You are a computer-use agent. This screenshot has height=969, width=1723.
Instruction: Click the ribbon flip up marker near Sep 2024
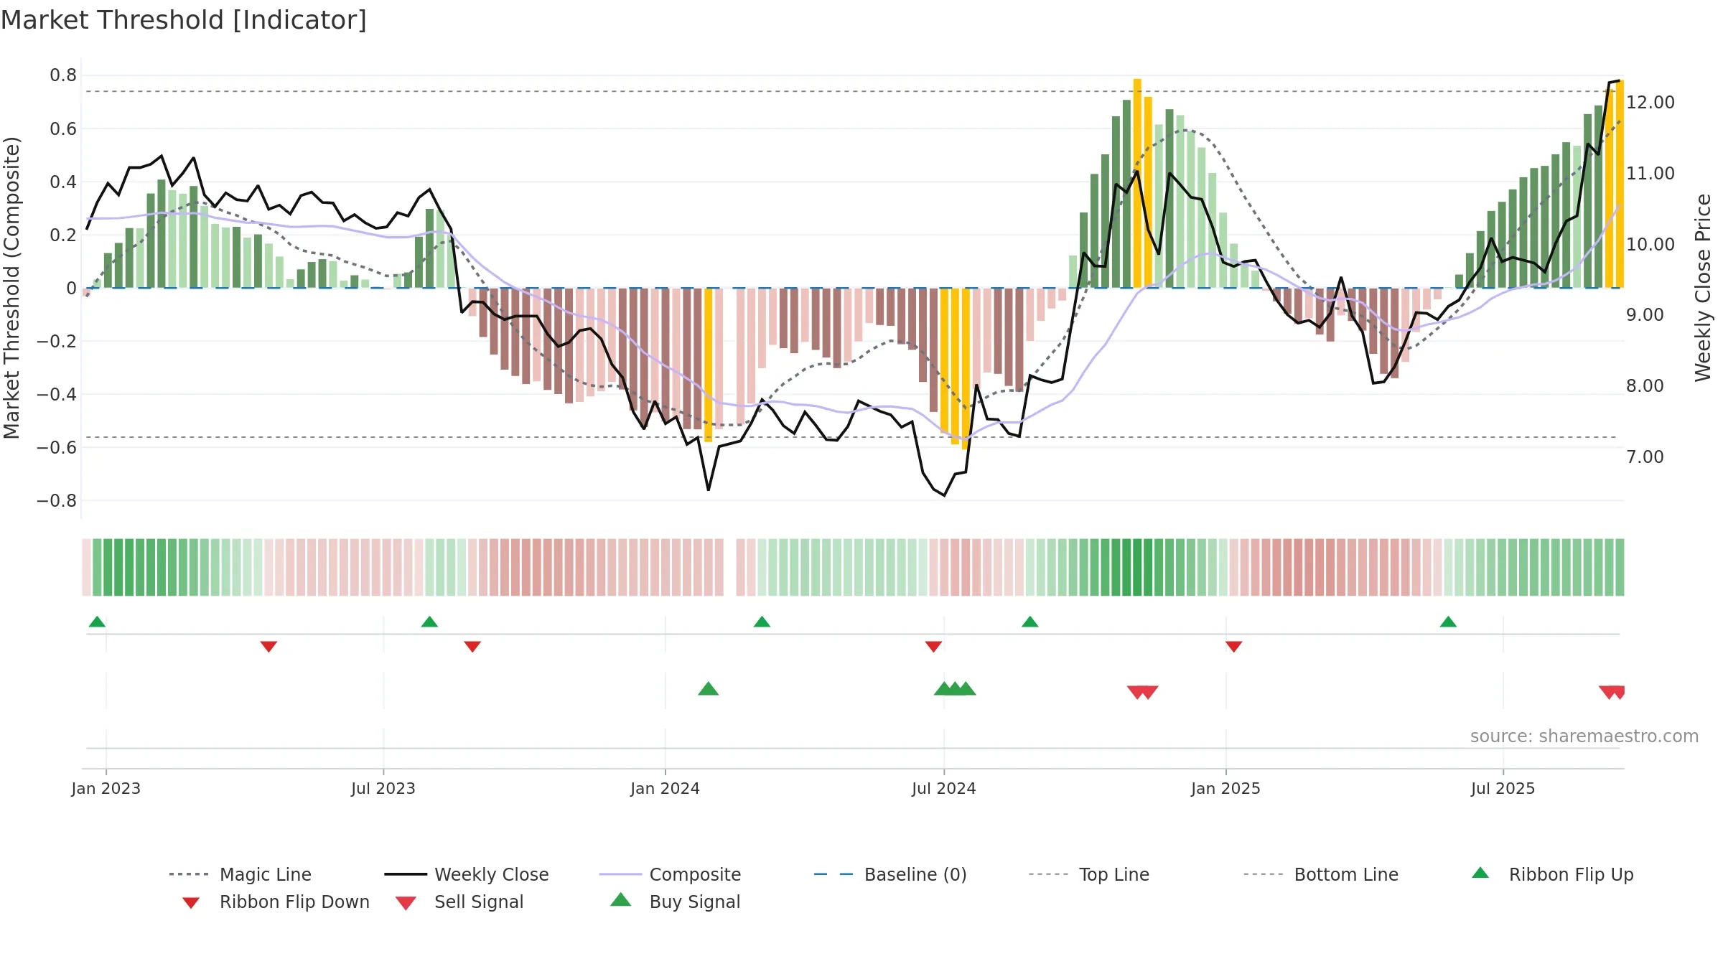[1030, 622]
